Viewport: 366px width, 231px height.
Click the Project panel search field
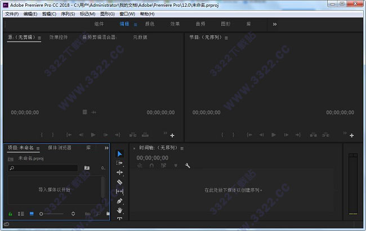(43, 168)
